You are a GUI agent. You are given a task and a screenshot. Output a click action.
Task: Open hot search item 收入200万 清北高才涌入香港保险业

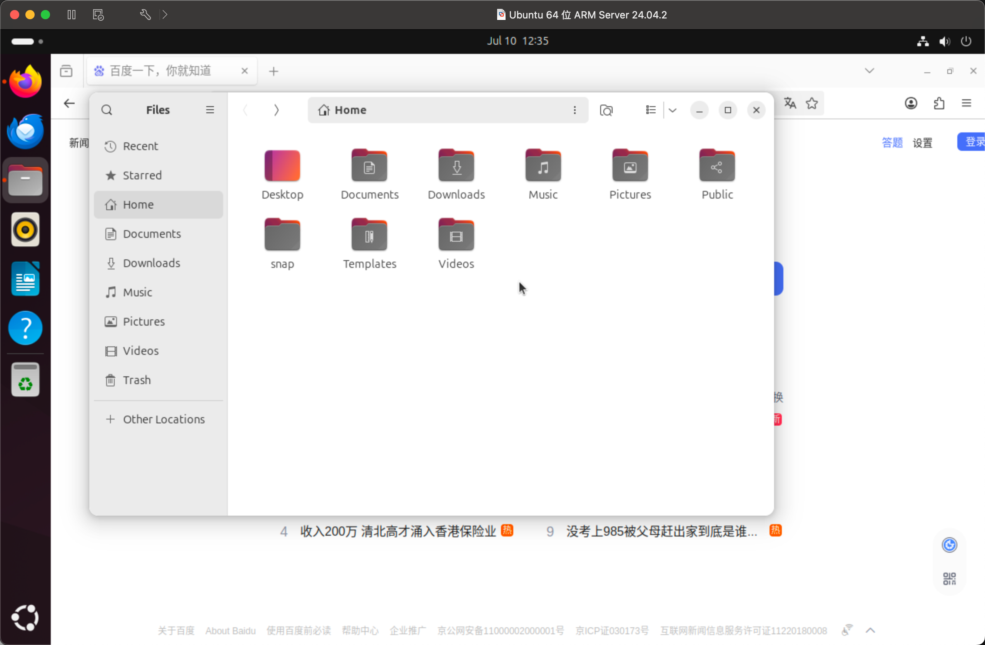tap(398, 531)
